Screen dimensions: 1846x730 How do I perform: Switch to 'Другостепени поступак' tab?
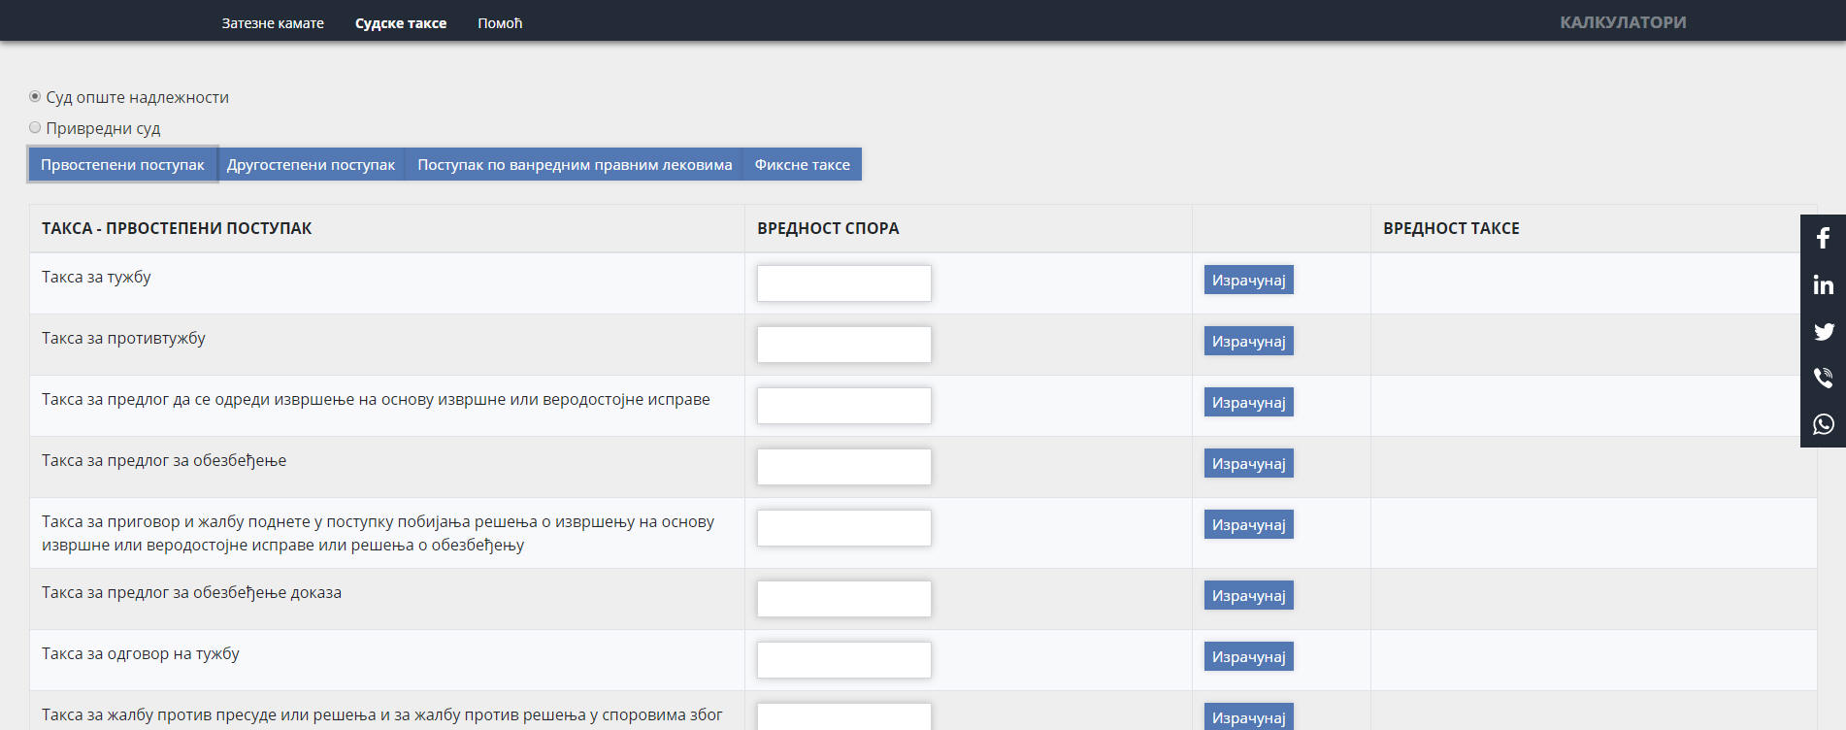311,165
